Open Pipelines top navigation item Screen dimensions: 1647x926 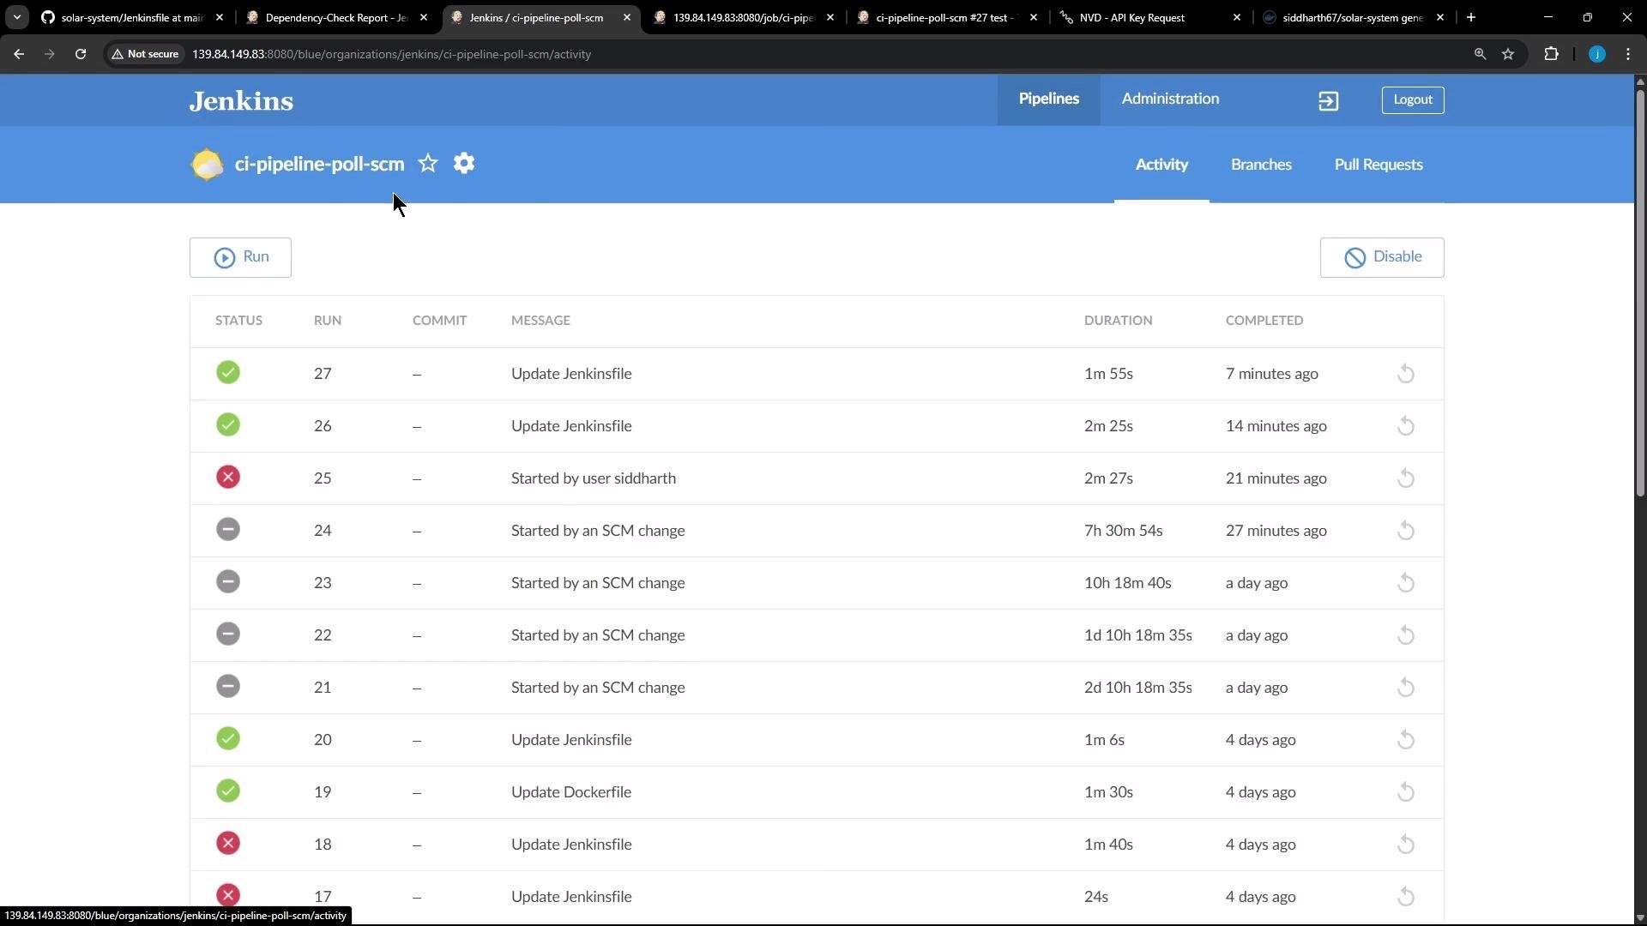tap(1048, 99)
